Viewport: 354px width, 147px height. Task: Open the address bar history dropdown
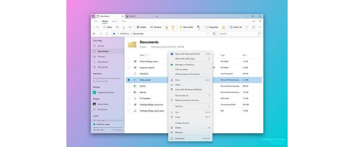(x=207, y=33)
